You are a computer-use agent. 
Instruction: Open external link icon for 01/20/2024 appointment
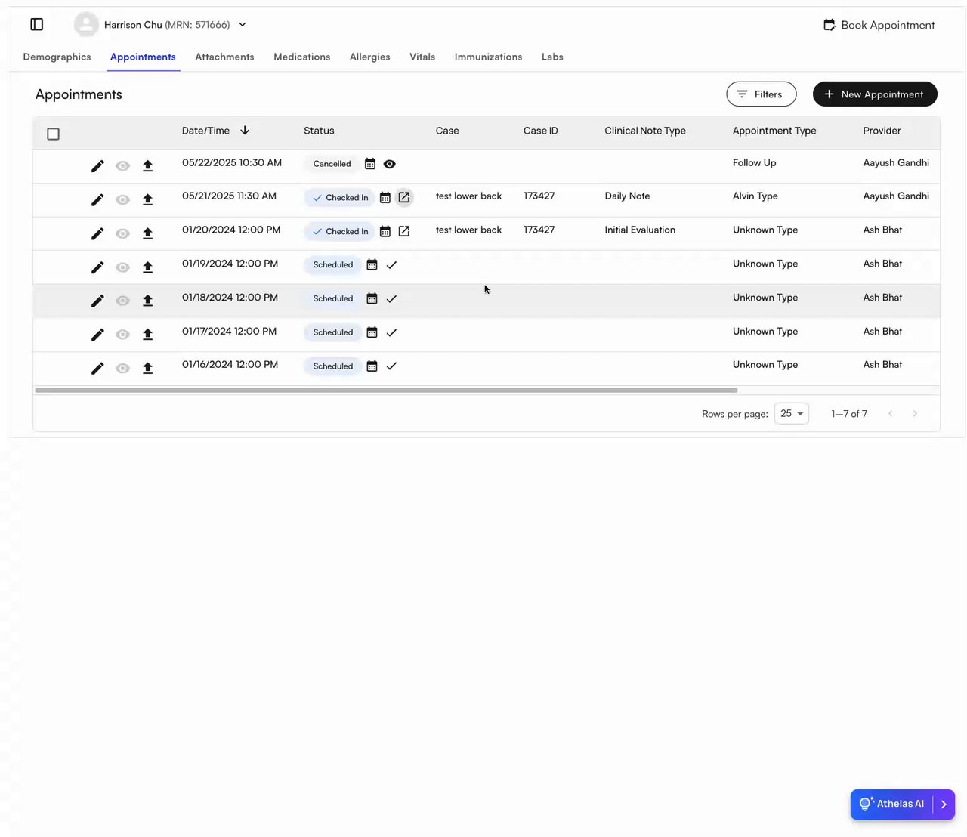click(x=404, y=231)
